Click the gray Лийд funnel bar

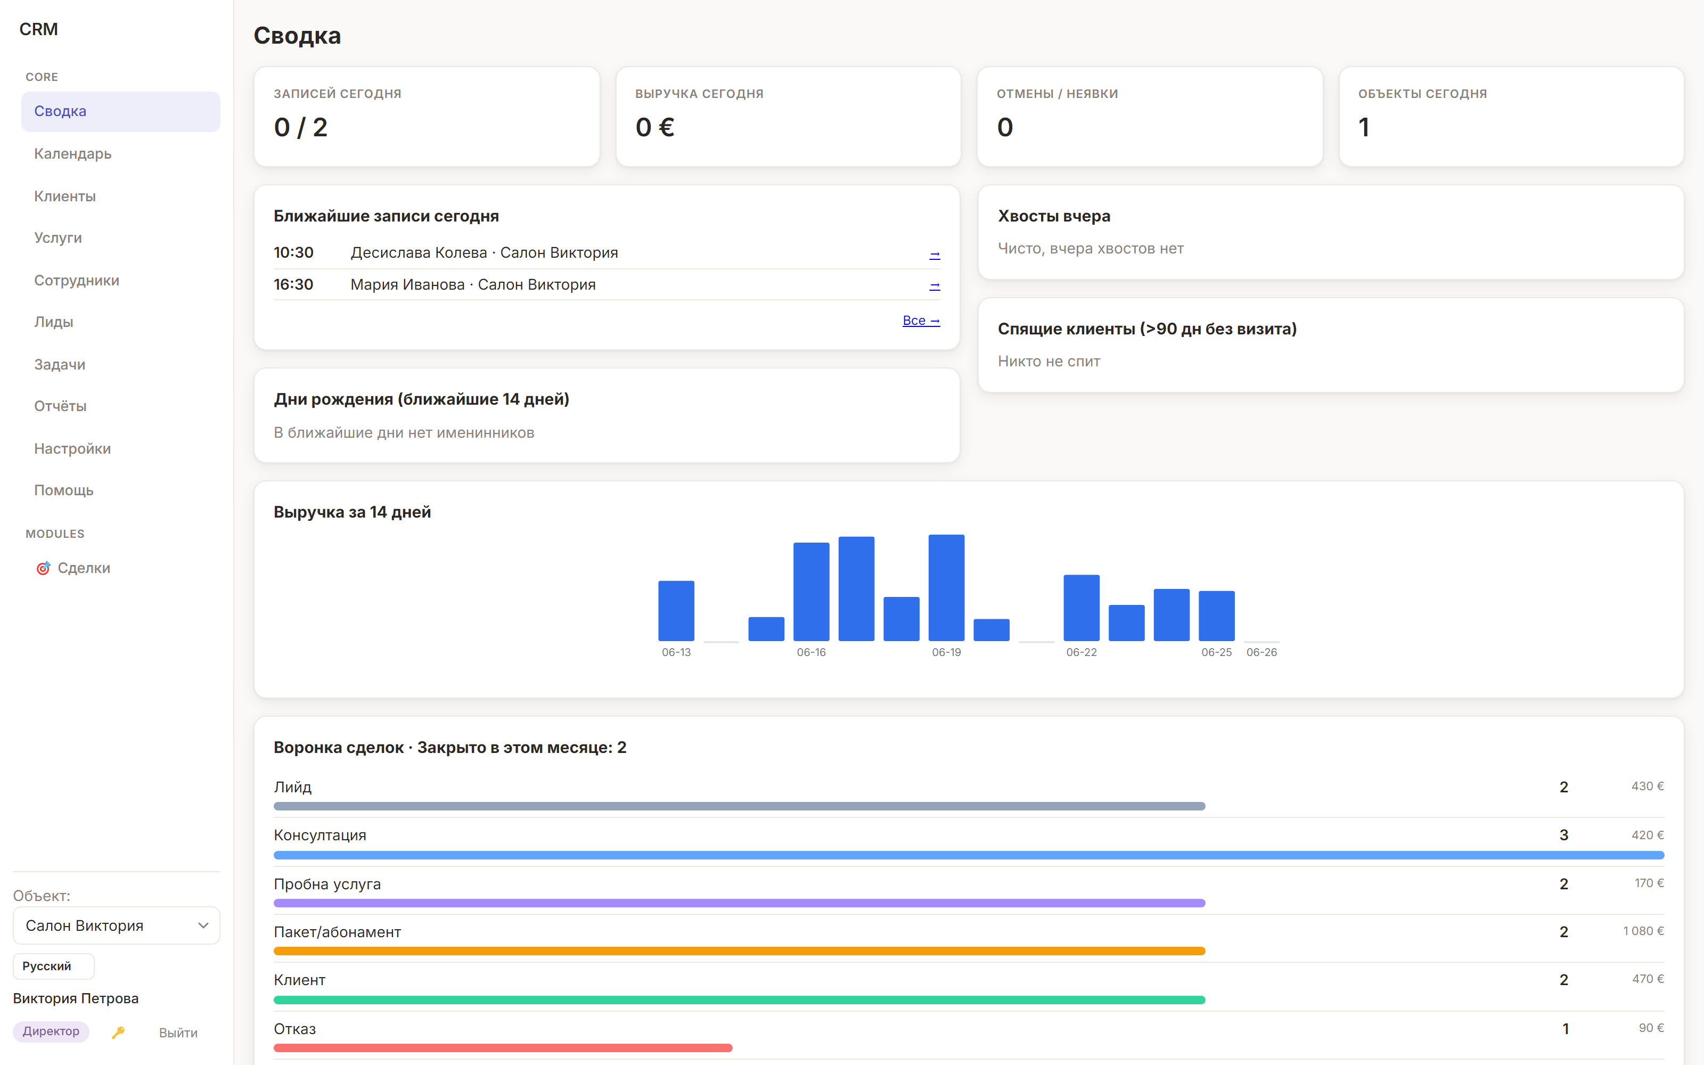739,806
